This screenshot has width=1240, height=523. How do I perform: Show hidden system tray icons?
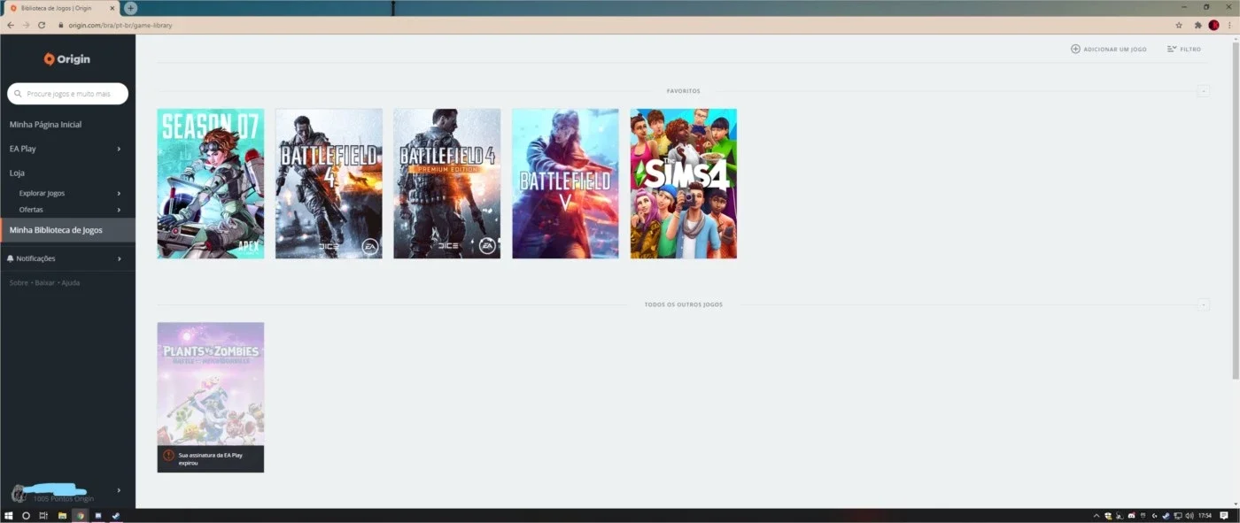tap(1097, 515)
